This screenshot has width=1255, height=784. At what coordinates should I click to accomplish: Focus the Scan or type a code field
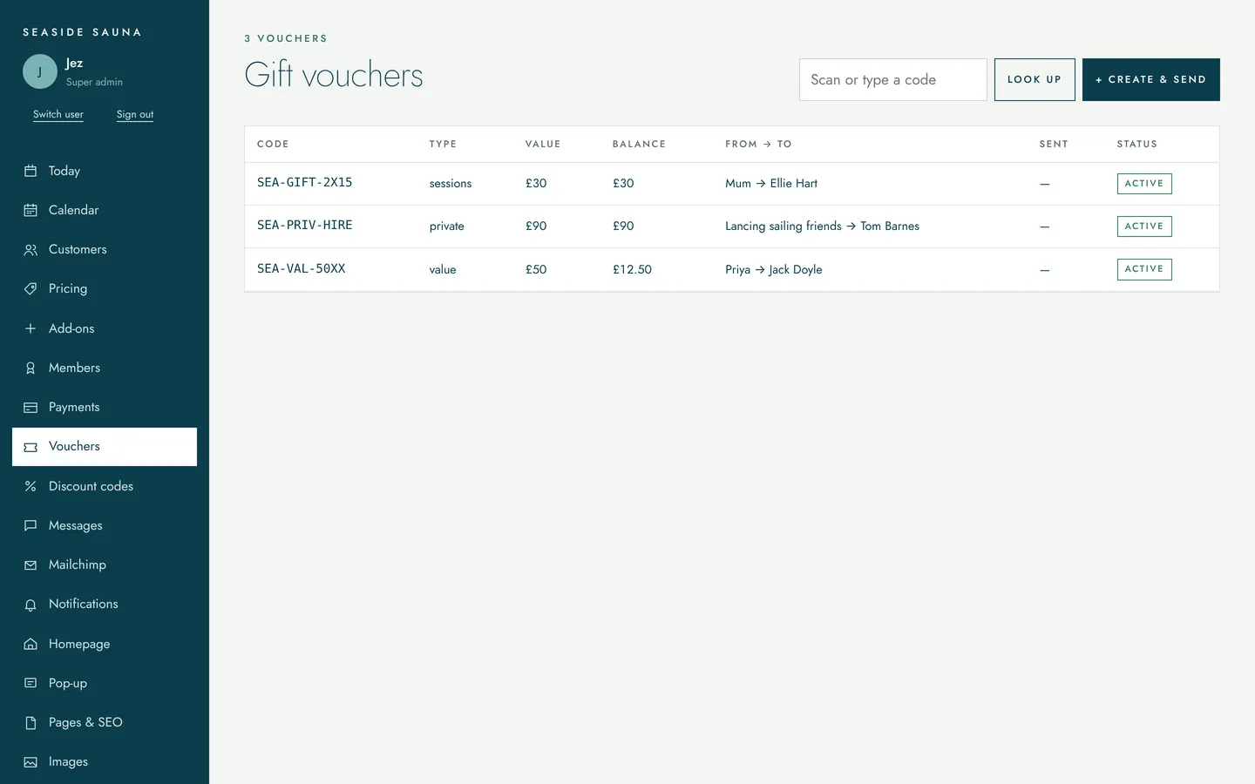[x=892, y=79]
